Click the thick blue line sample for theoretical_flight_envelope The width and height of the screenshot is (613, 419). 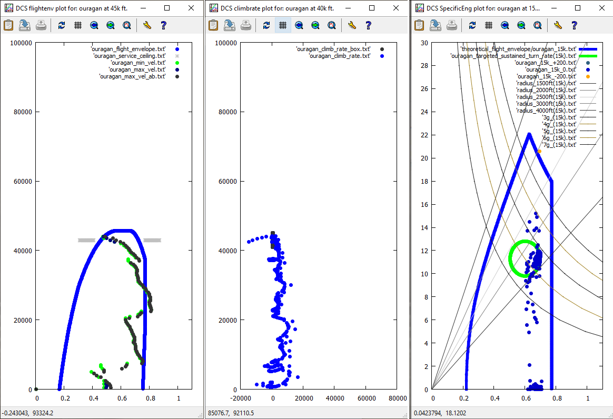pos(588,49)
